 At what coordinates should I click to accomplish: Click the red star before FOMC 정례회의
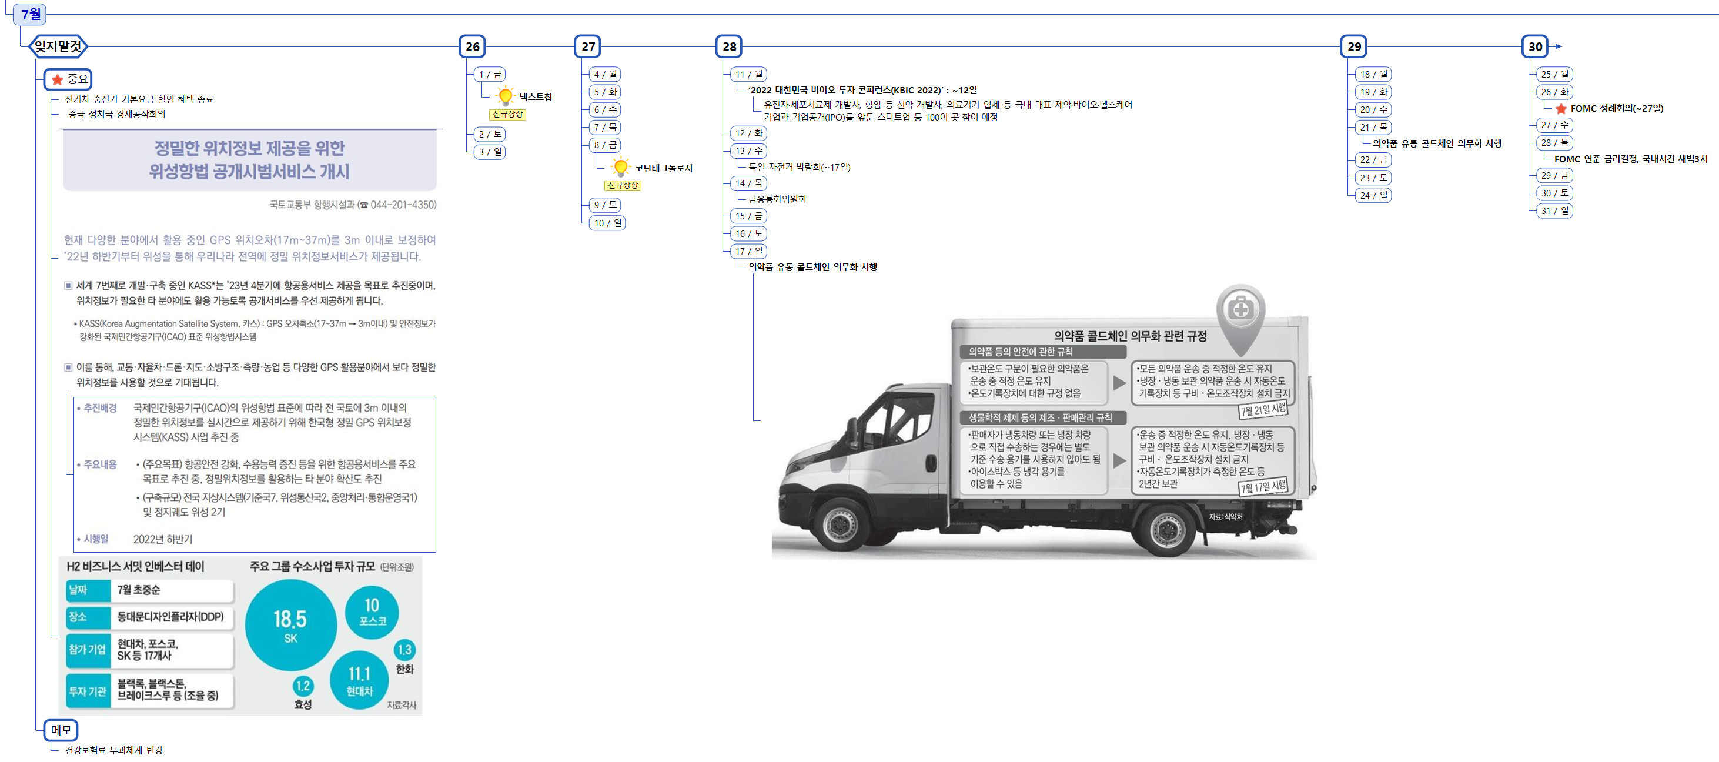point(1560,109)
